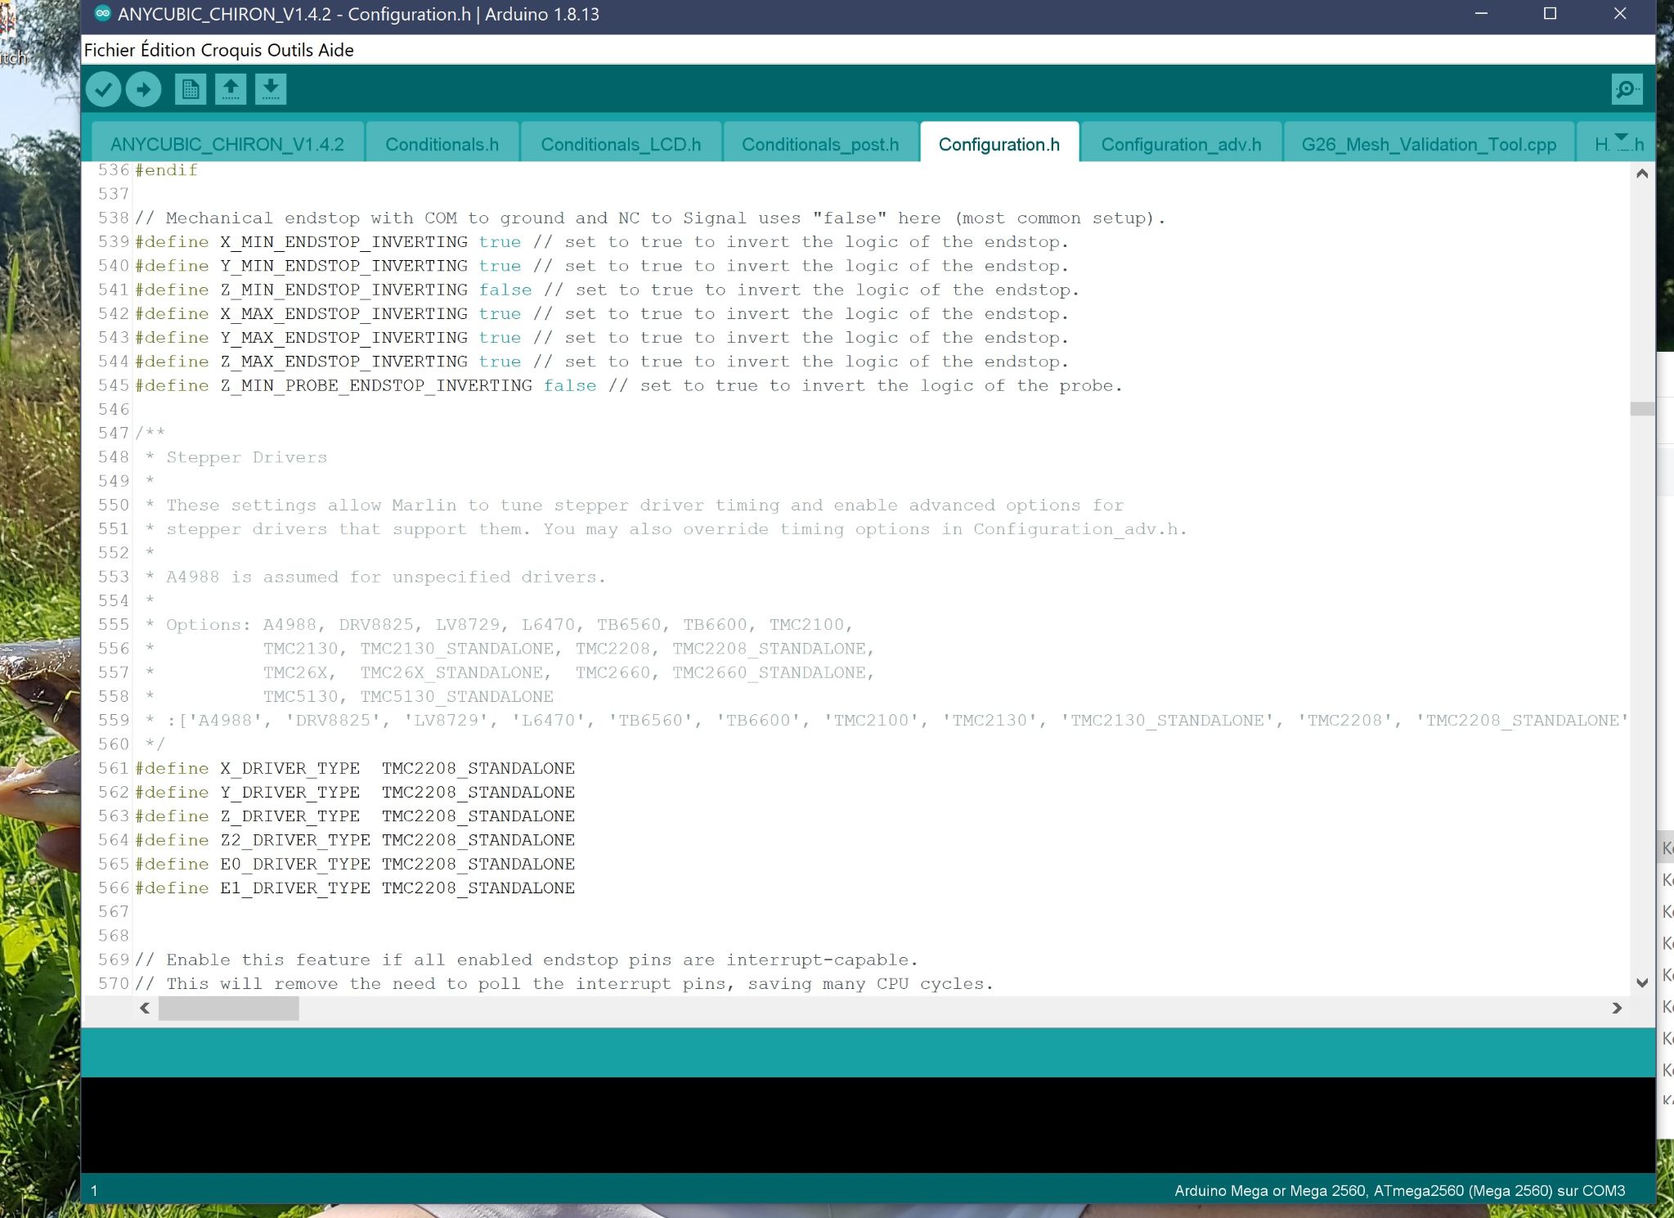
Task: Switch to the G26_Mesh_Validation_Tool.cpp tab
Action: point(1429,144)
